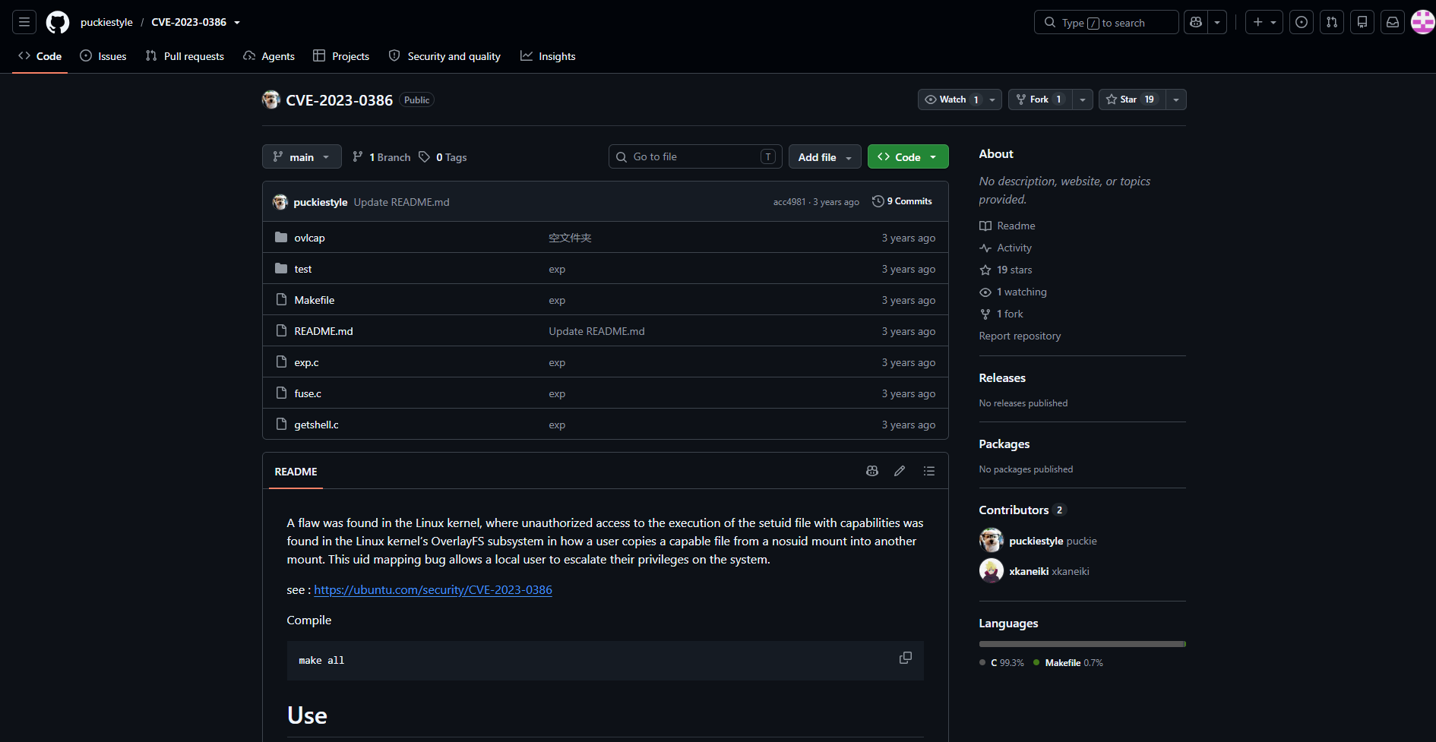Go to GitHub home via Octocat logo
Image resolution: width=1436 pixels, height=742 pixels.
pyautogui.click(x=58, y=22)
